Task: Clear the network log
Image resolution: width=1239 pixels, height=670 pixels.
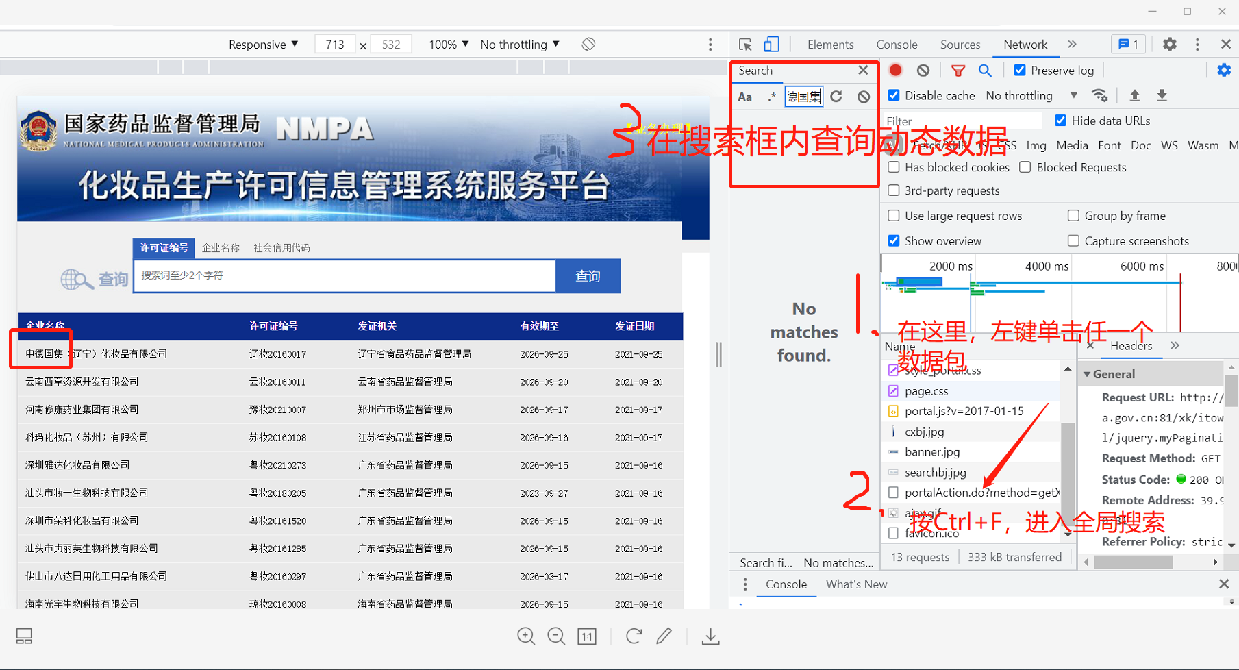Action: tap(923, 70)
